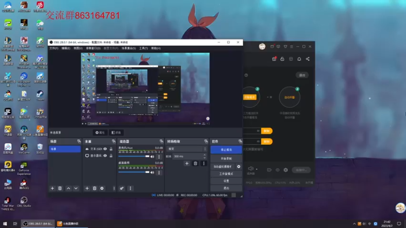Pop out the 场景 panel with its float icon
Viewport: 406px width, 228px height.
pyautogui.click(x=79, y=141)
